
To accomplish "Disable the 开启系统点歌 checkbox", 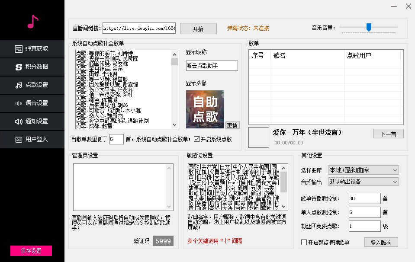I will pyautogui.click(x=197, y=139).
